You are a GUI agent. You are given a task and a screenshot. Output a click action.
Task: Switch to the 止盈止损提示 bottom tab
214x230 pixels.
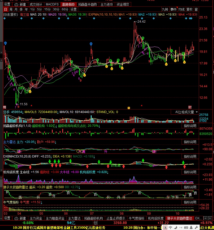[116, 218]
